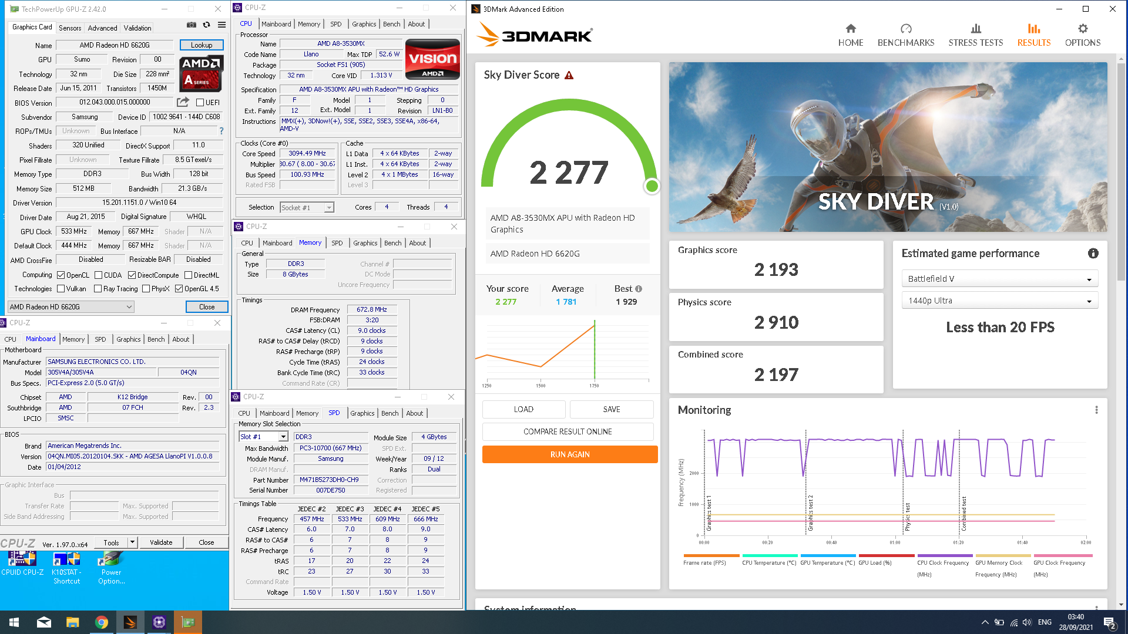Click COMPARE RESULT ONLINE button

tap(568, 431)
